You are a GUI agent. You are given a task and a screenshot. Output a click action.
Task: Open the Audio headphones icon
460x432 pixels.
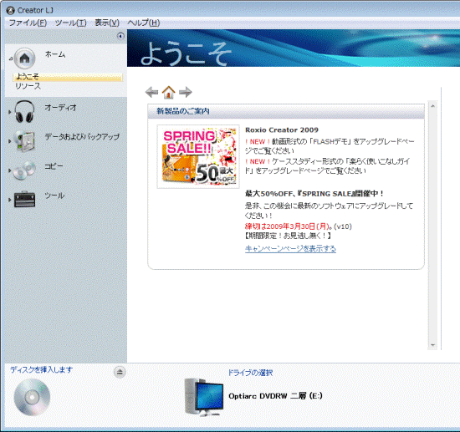point(24,111)
